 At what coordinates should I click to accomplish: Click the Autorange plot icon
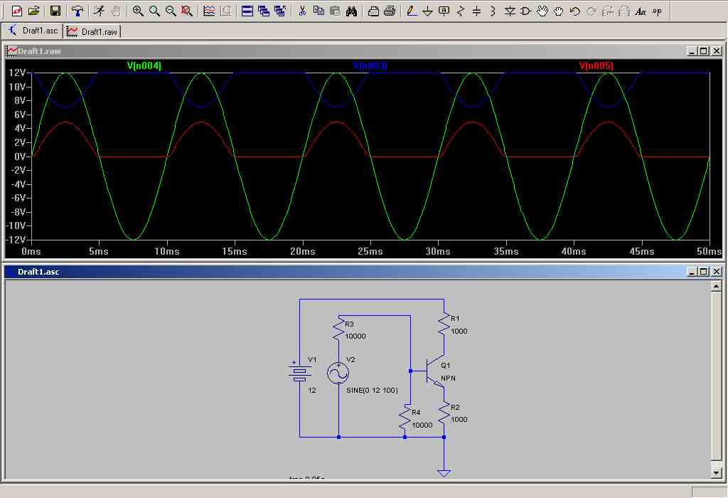click(x=209, y=11)
